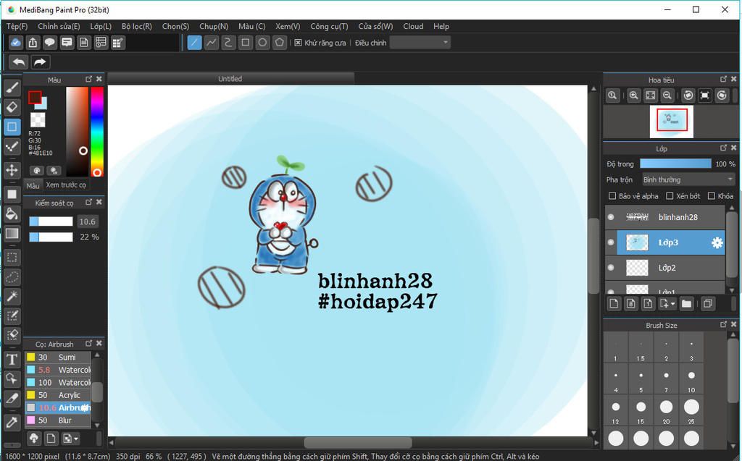Hide the Lớp3 layer

[611, 242]
